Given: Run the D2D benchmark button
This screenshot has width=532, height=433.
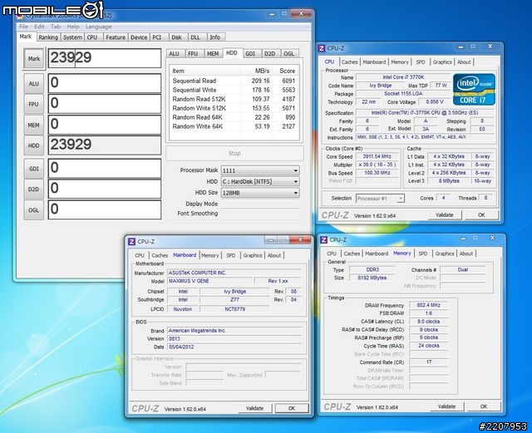Looking at the screenshot, I should 33,189.
